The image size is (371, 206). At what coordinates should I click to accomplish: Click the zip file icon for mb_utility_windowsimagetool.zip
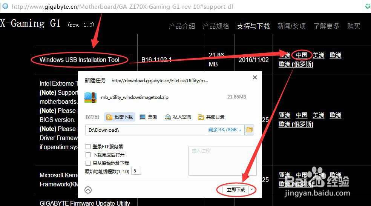[90, 97]
